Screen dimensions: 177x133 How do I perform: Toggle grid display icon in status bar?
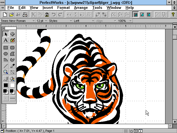(x=126, y=131)
